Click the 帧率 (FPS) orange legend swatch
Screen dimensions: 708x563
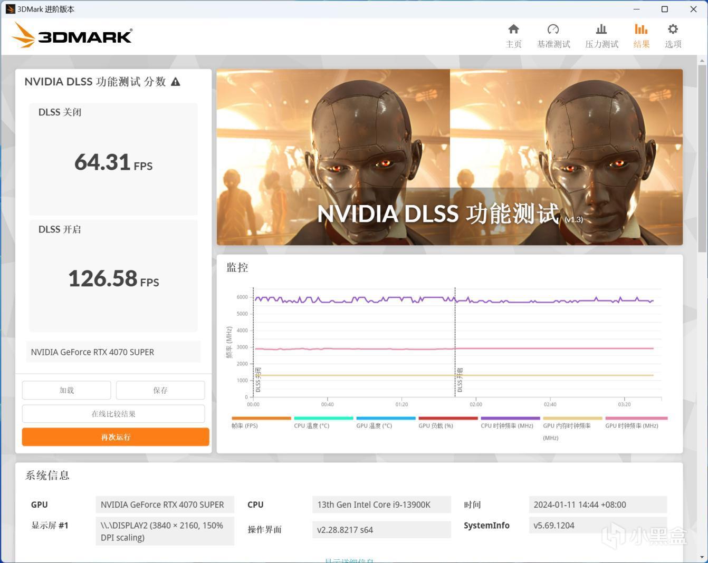click(x=261, y=419)
